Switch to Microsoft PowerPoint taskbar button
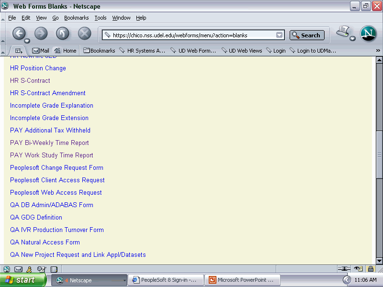The width and height of the screenshot is (383, 287). click(x=242, y=280)
